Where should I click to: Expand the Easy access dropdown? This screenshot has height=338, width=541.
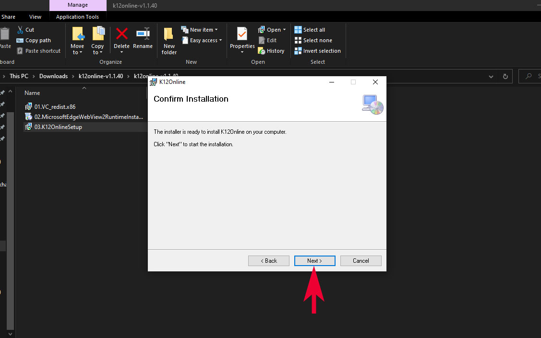pyautogui.click(x=202, y=40)
